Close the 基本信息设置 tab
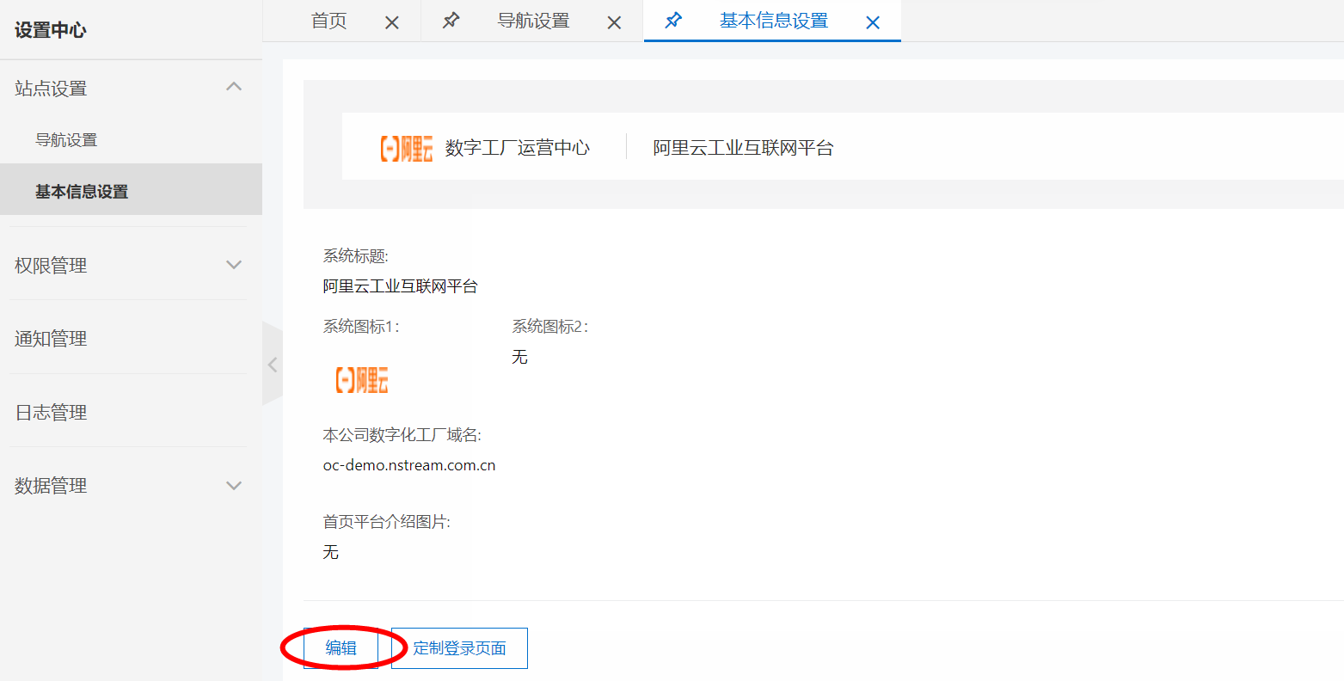Viewport: 1344px width, 681px height. point(873,23)
